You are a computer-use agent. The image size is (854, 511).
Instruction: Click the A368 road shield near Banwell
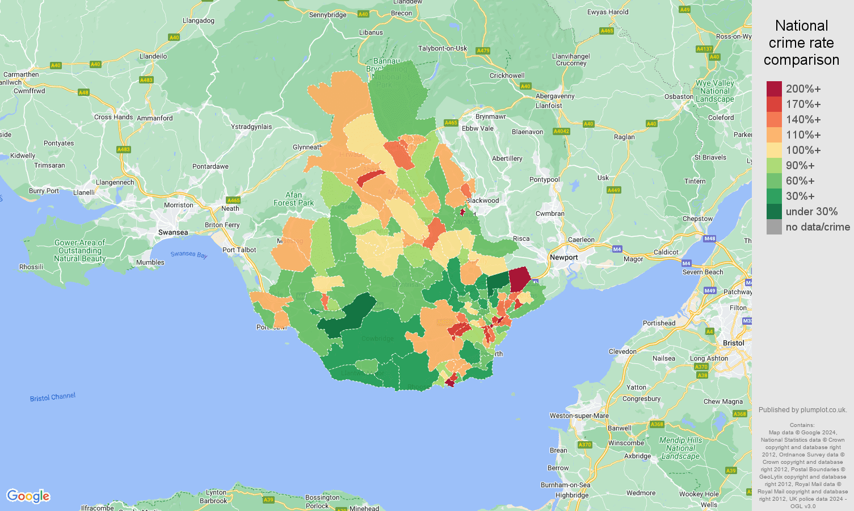tap(657, 424)
